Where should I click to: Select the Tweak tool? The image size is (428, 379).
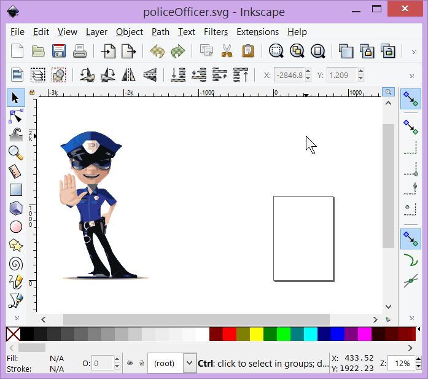click(x=16, y=135)
